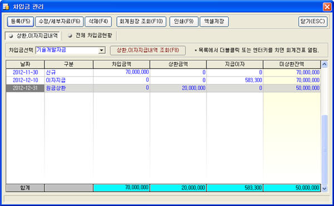Click the 닫기(ESC) close button
The image size is (334, 206).
(313, 22)
